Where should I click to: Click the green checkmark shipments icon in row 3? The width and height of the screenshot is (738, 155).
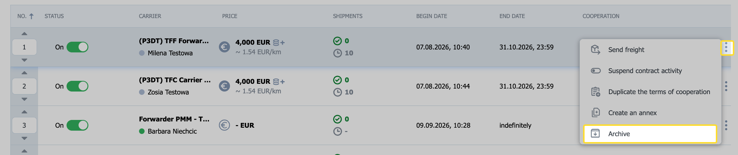tap(337, 119)
